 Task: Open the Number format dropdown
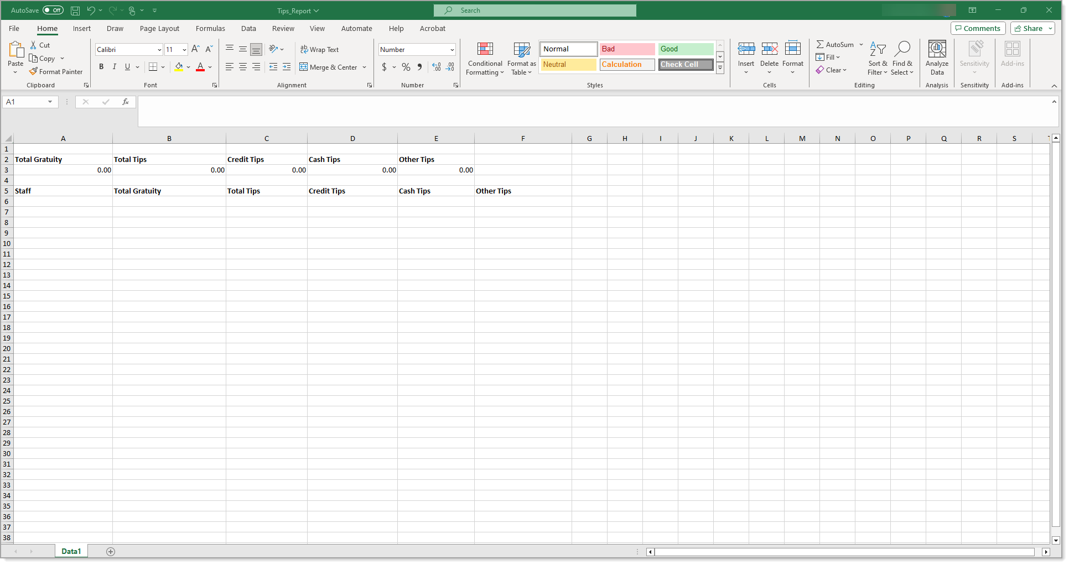[x=452, y=50]
